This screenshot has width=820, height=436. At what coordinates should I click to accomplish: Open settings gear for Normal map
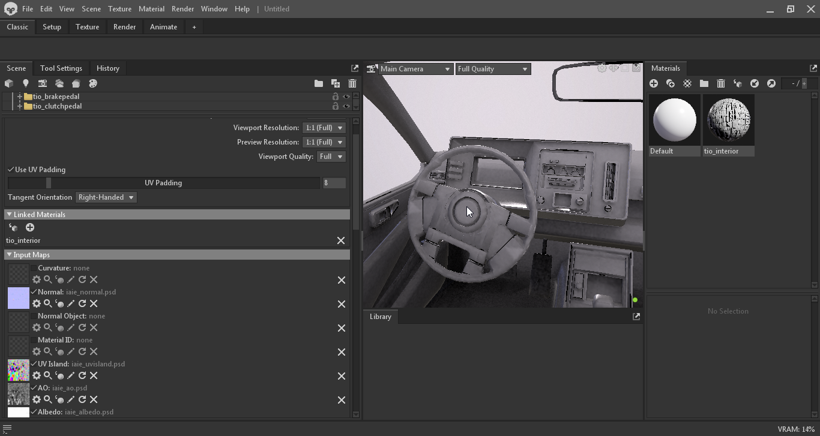[37, 303]
